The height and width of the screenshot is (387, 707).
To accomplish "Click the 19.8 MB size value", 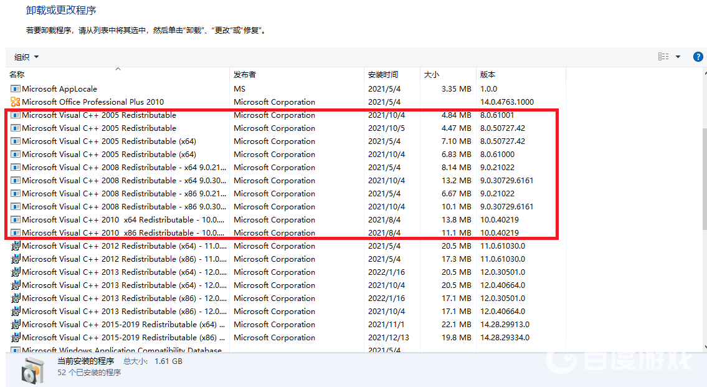I will (x=457, y=337).
